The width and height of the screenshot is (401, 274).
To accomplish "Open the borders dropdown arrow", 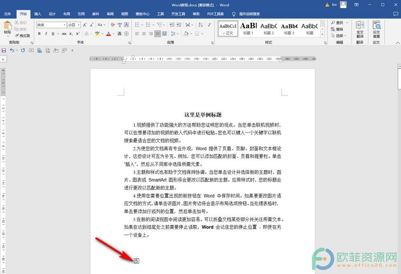I will pos(202,33).
